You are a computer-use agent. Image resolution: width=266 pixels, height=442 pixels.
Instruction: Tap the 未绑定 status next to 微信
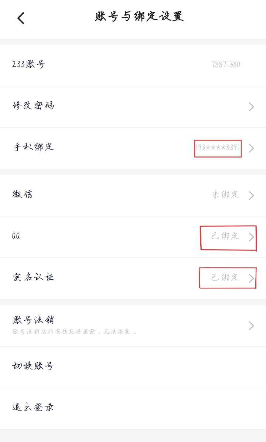click(225, 195)
